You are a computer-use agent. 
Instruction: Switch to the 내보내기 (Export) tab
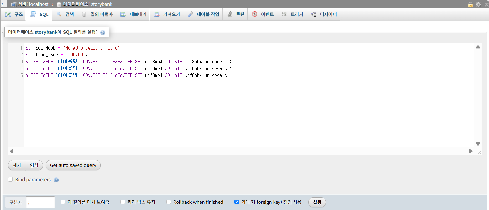pyautogui.click(x=134, y=15)
